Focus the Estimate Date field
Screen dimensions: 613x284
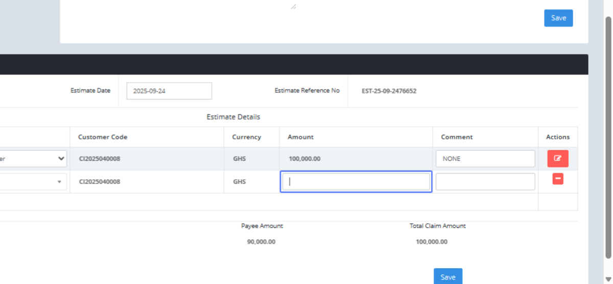(169, 91)
